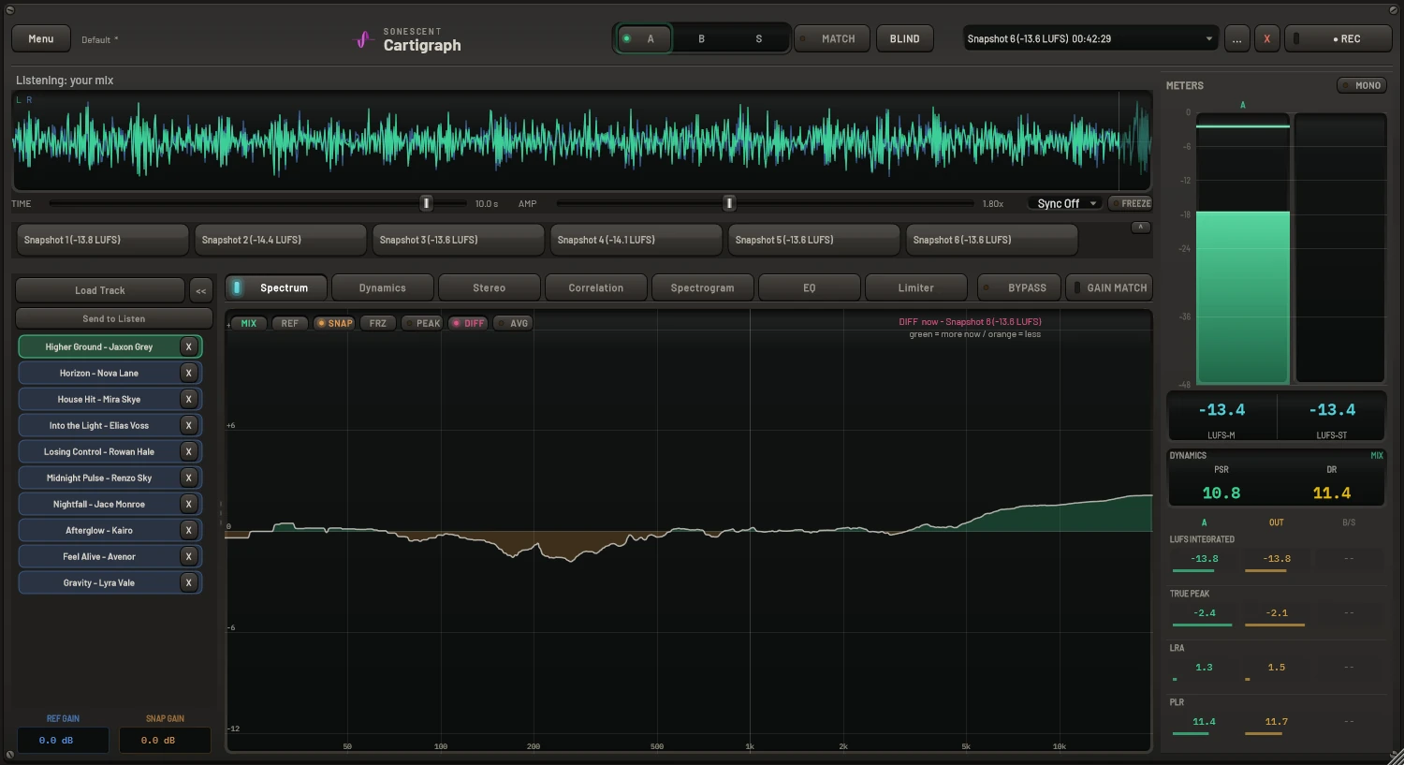1404x765 pixels.
Task: Remove Afterglow - Kairo track
Action: click(189, 530)
